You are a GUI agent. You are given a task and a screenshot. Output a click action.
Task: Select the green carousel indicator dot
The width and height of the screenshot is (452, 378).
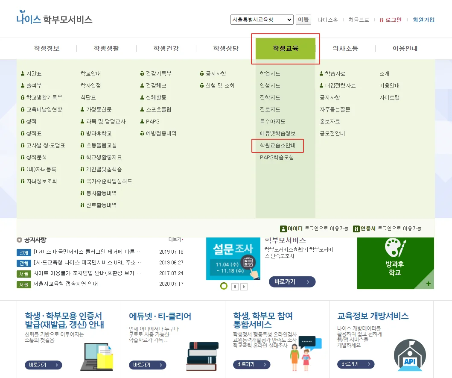coord(224,286)
